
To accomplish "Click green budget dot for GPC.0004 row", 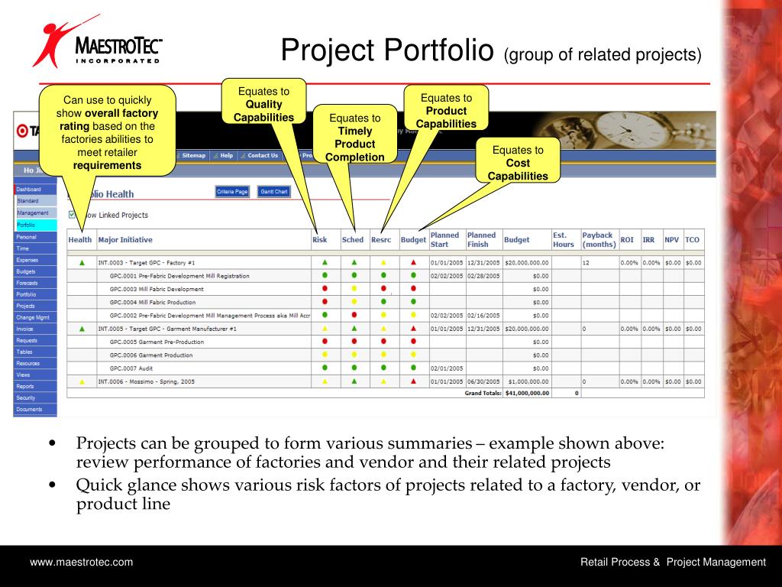I will [413, 301].
